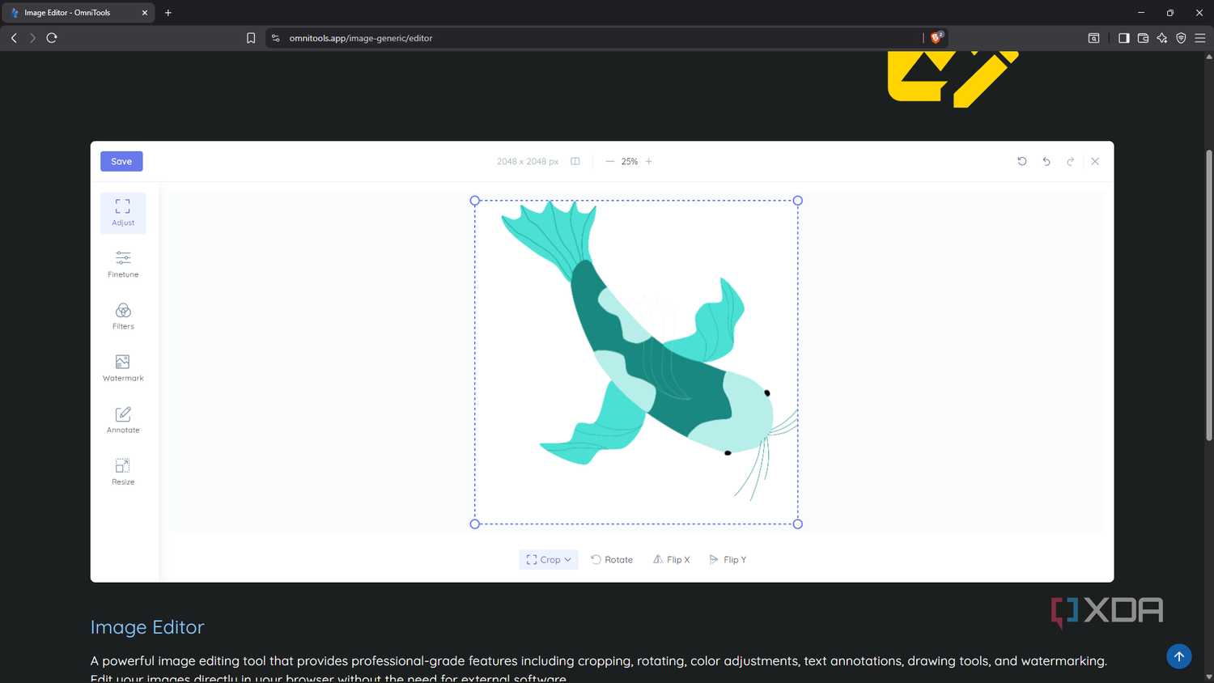Click the 25% zoom level value
This screenshot has width=1214, height=683.
click(629, 162)
